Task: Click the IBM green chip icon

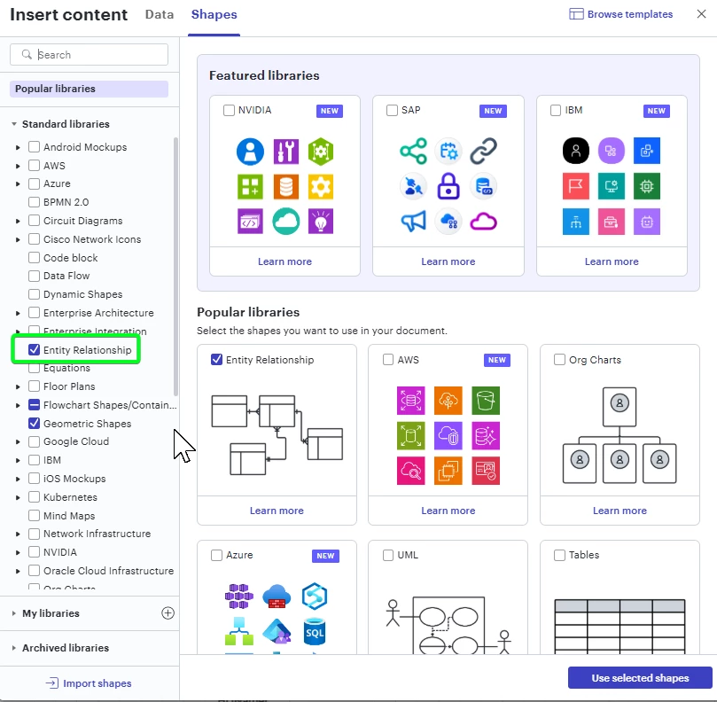Action: [x=647, y=186]
